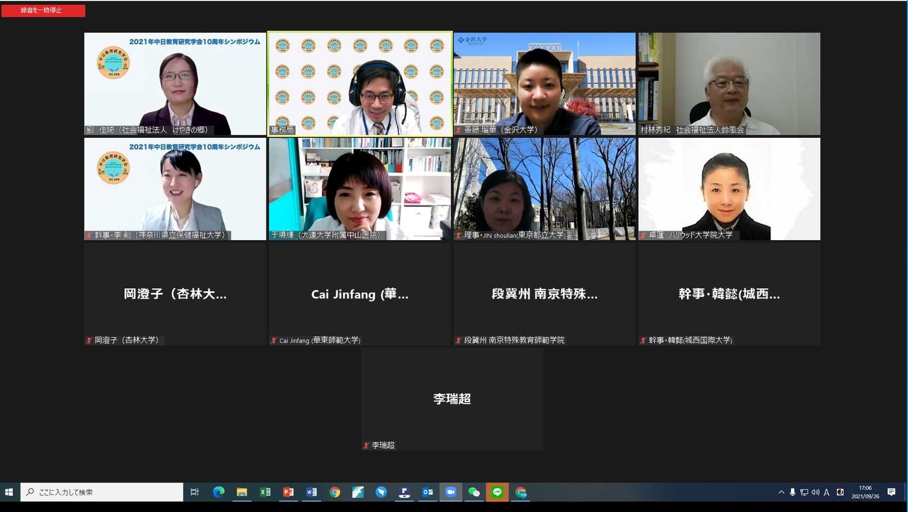Click the Cai Jinfang participant tile
The height and width of the screenshot is (512, 908).
click(360, 294)
